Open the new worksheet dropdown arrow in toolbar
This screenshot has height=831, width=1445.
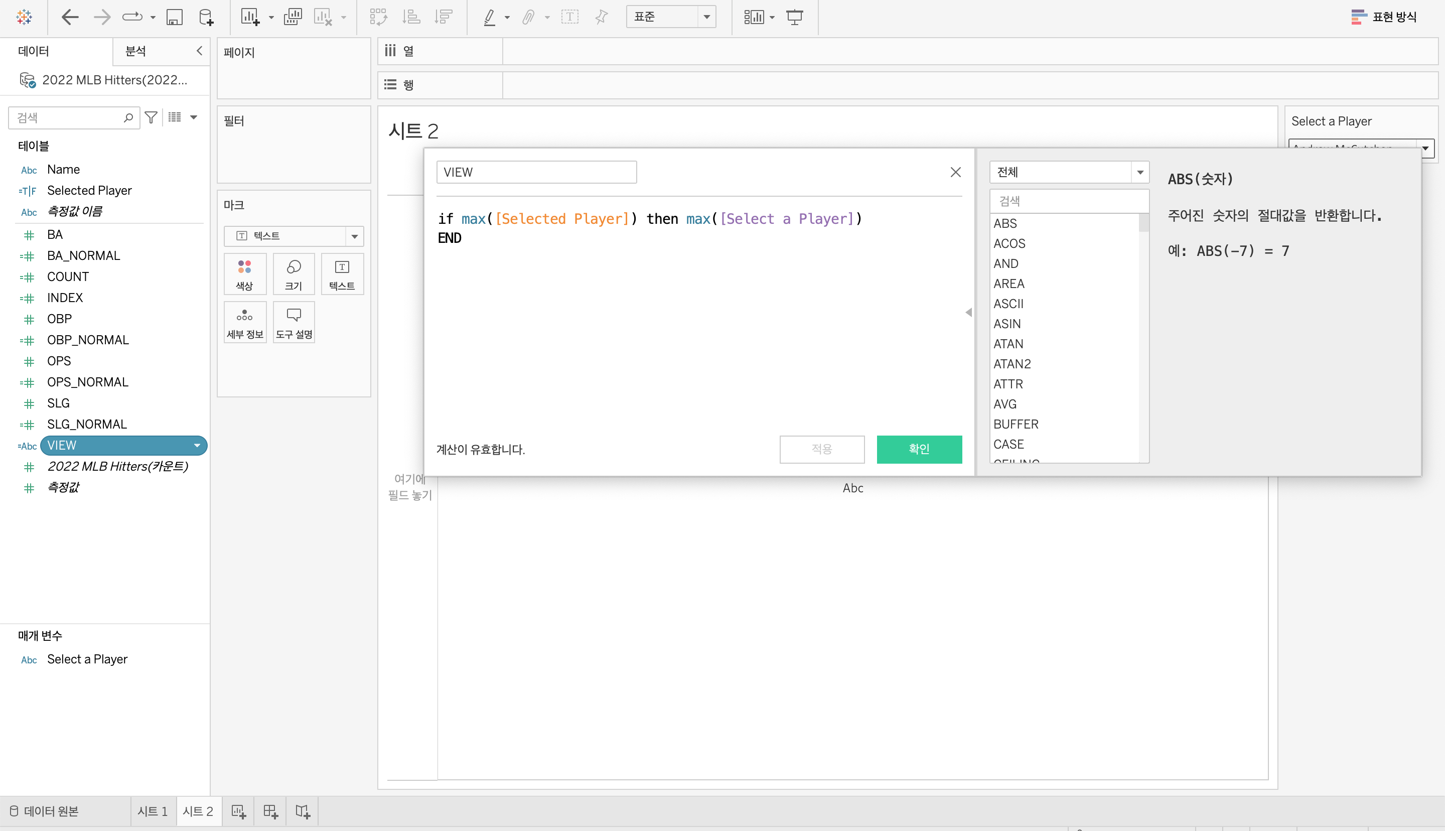(271, 18)
